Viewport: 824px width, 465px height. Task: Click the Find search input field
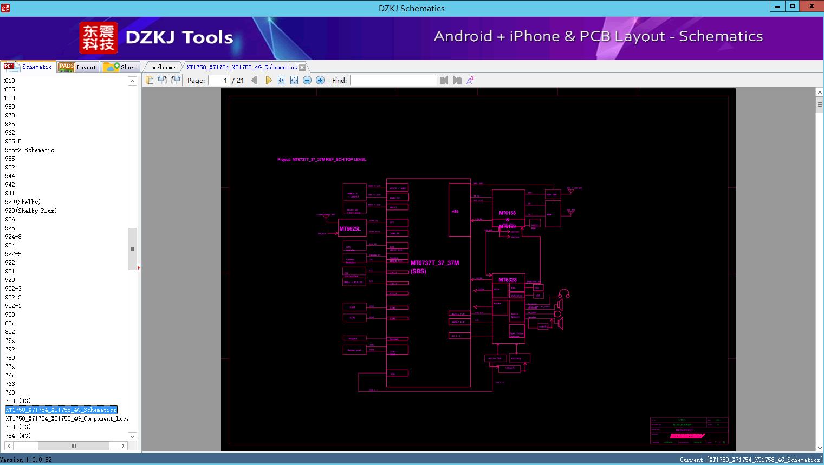[393, 80]
